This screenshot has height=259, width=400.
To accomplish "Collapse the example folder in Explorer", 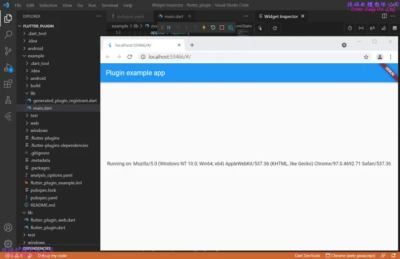I will click(37, 56).
